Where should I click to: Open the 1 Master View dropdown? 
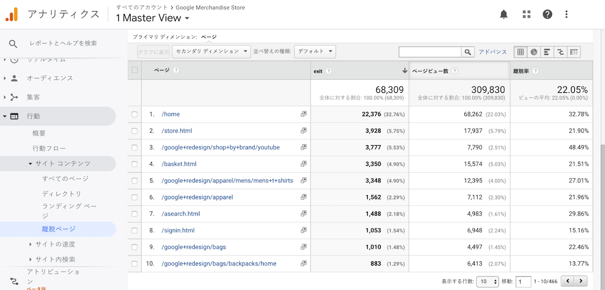(x=152, y=17)
